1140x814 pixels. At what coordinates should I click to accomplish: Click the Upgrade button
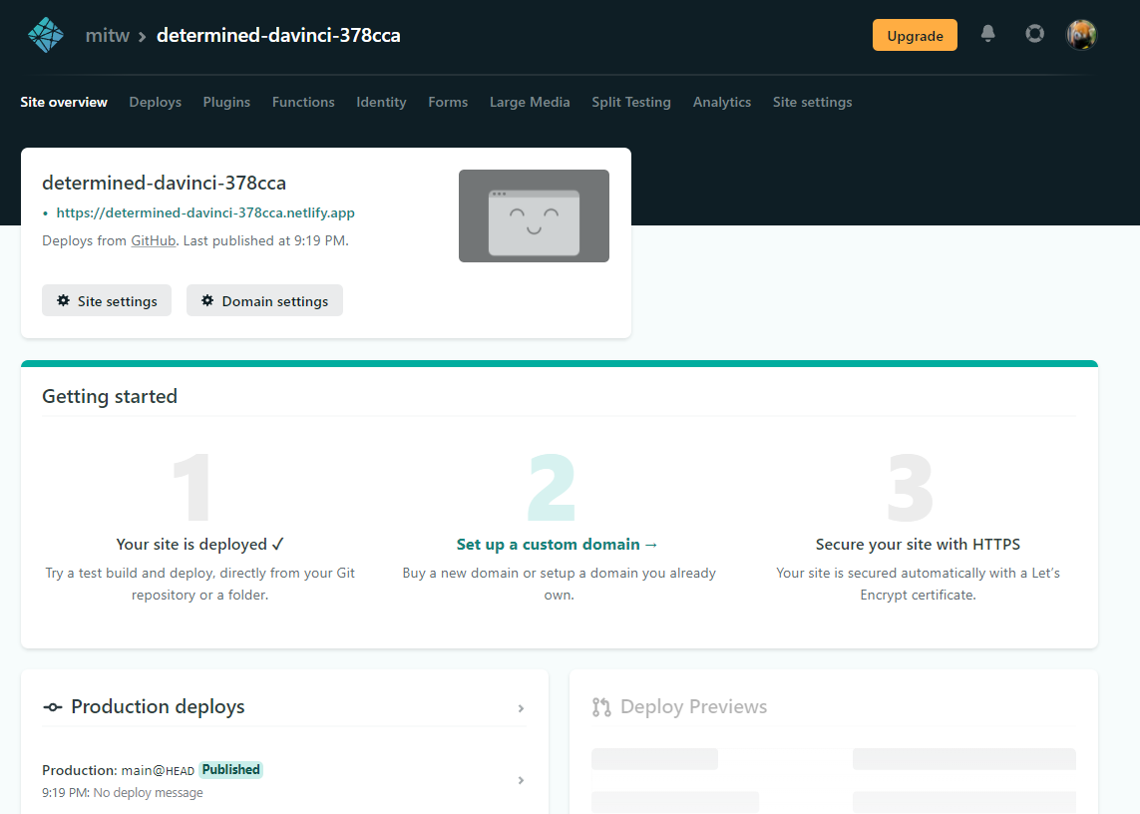[915, 35]
